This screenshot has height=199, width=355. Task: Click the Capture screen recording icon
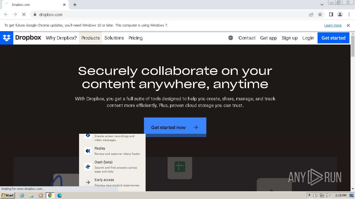pos(88,136)
